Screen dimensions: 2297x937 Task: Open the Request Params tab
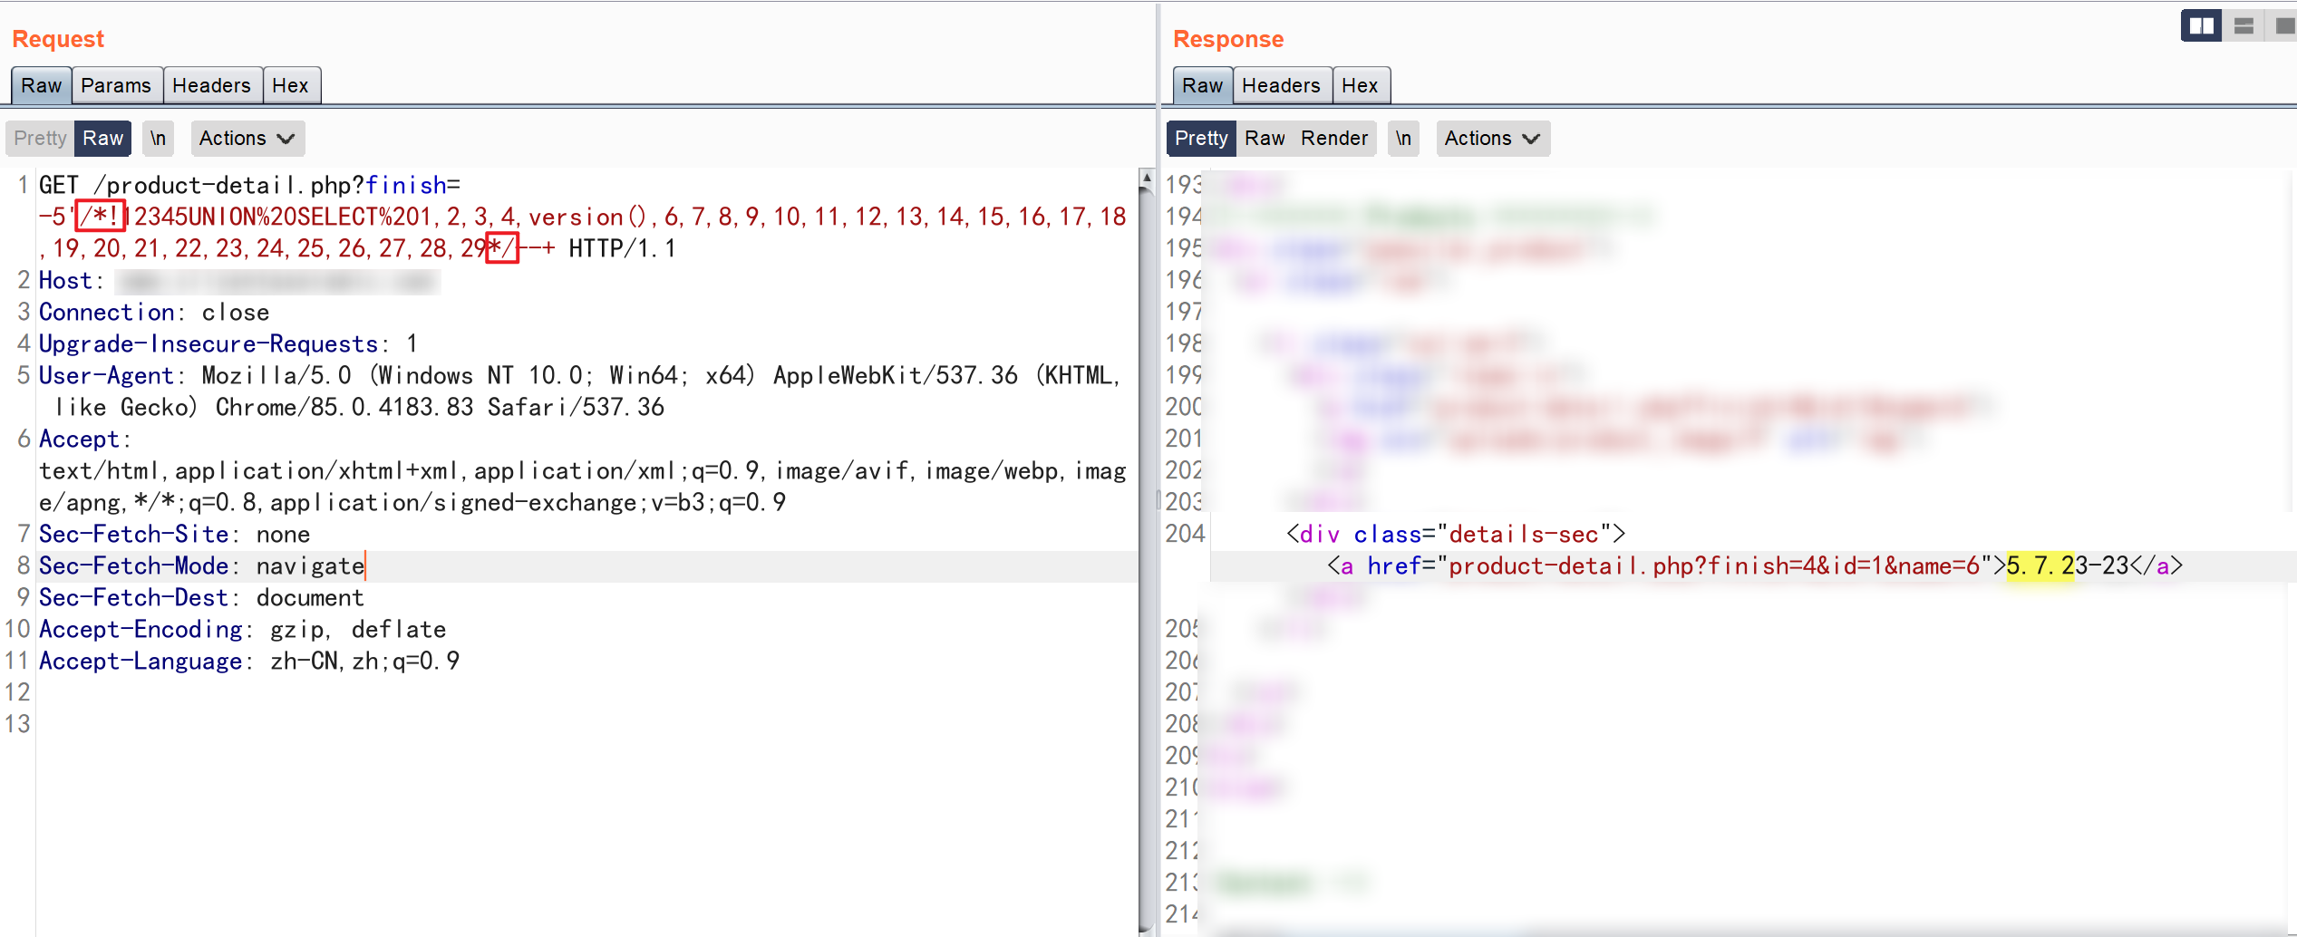[116, 85]
